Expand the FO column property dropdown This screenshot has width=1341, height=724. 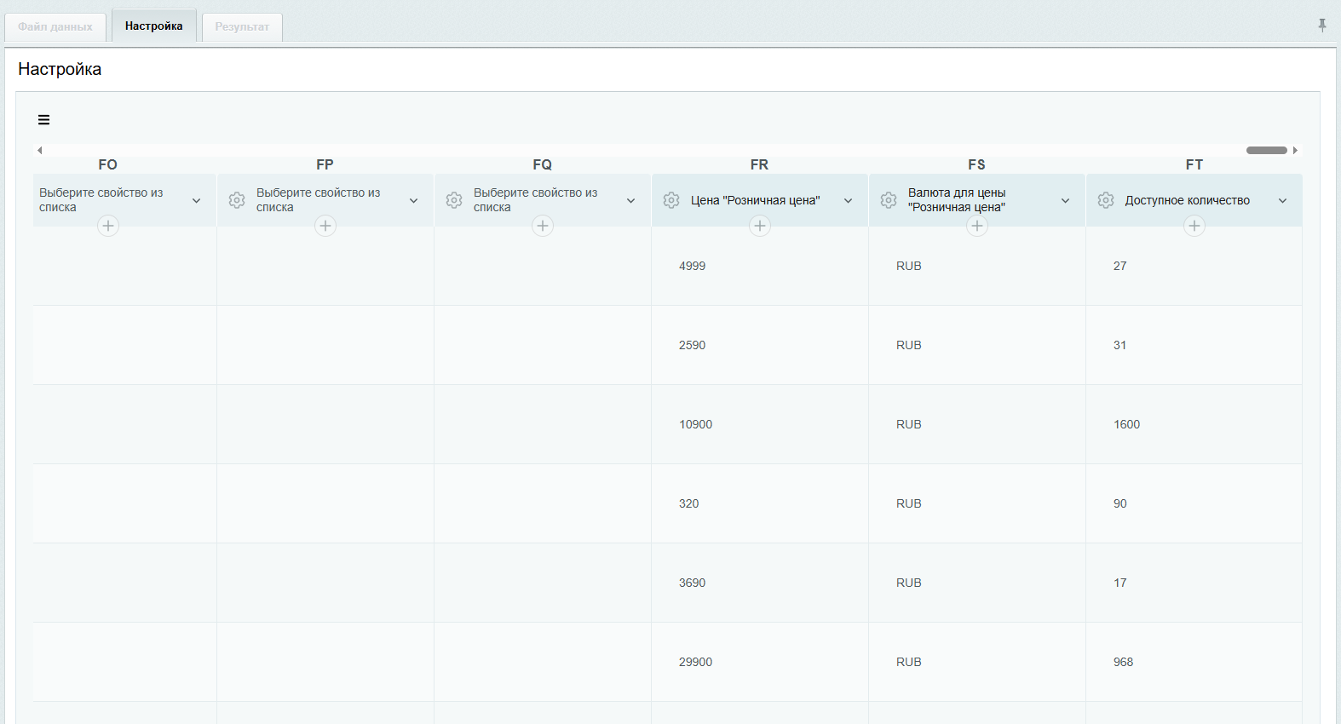tap(196, 201)
